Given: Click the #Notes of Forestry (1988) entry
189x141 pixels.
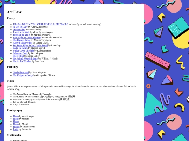Looking at the screenshot, I should [x=42, y=99].
